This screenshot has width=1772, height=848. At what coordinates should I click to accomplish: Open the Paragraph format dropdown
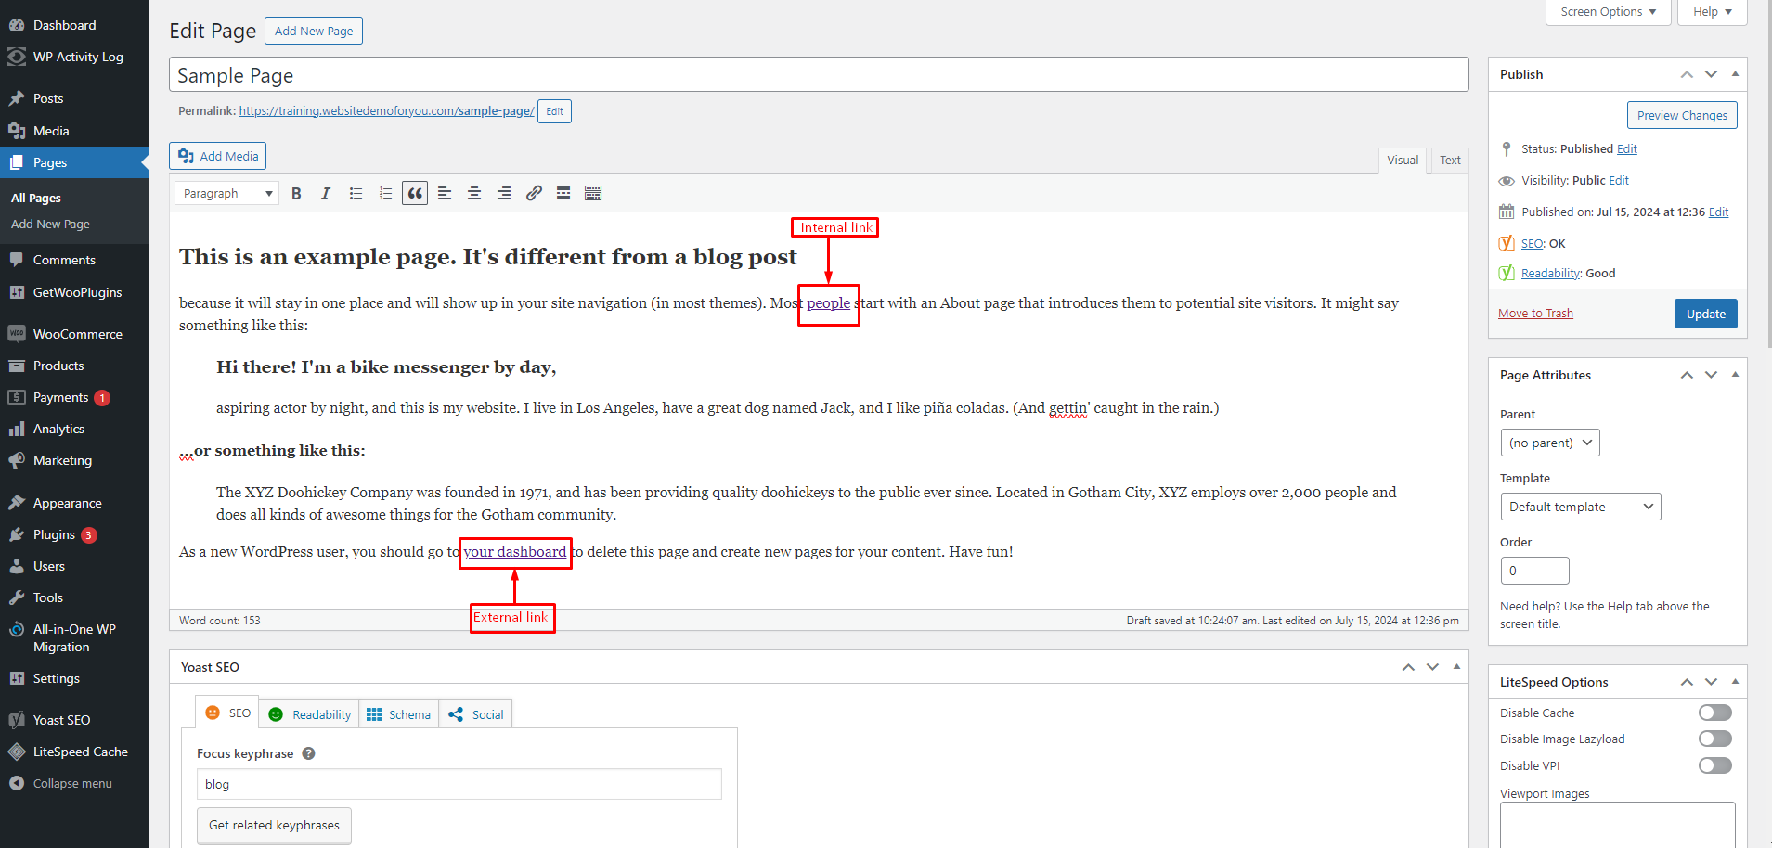point(227,194)
